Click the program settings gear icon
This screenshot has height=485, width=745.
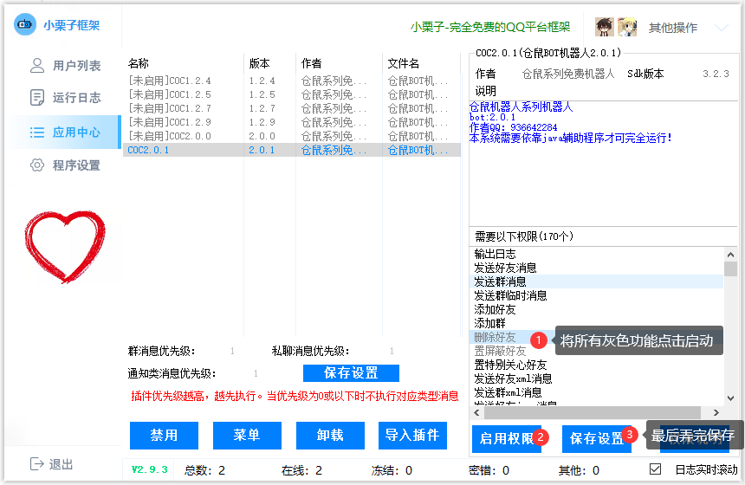pyautogui.click(x=37, y=165)
